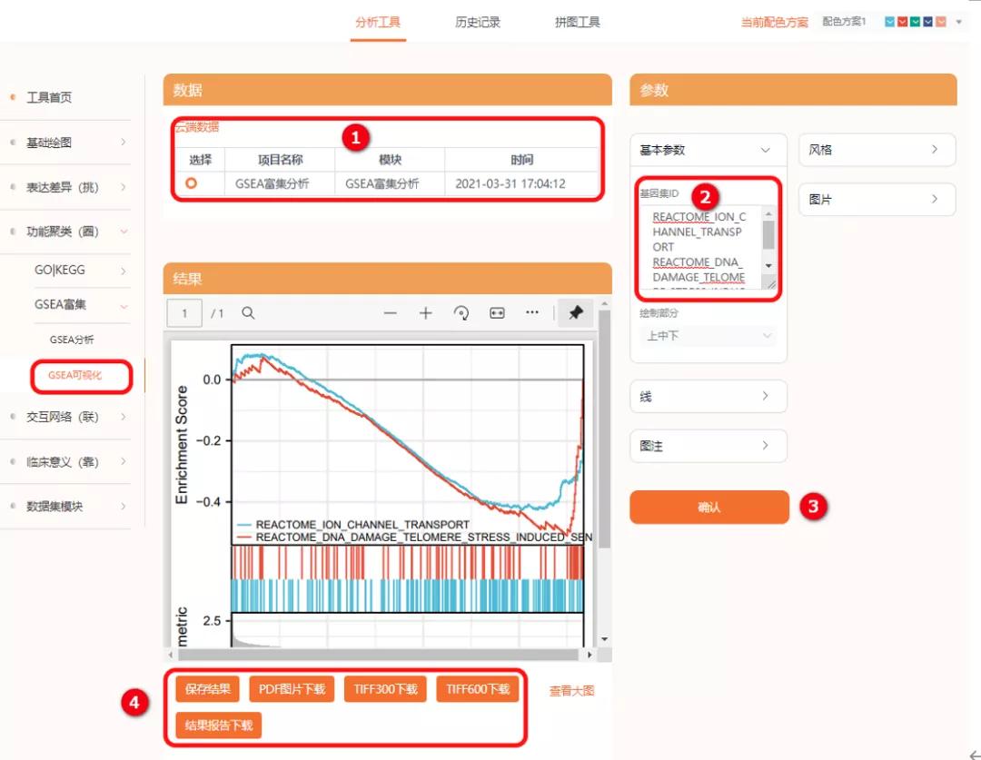The width and height of the screenshot is (981, 760).
Task: Open search in the result viewer
Action: coord(248,311)
